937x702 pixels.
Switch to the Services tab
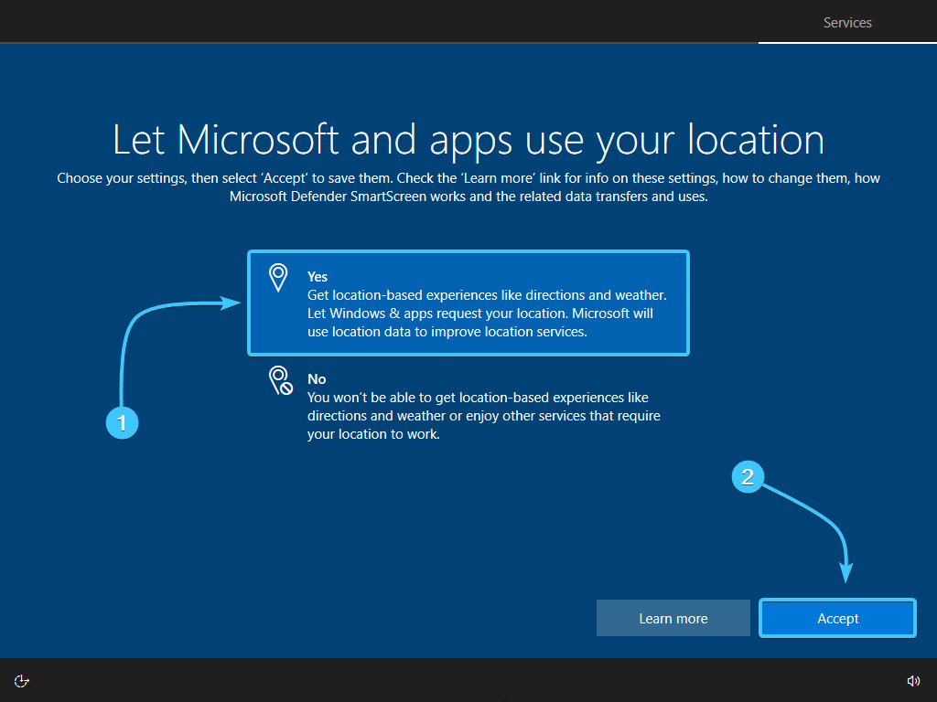(847, 23)
